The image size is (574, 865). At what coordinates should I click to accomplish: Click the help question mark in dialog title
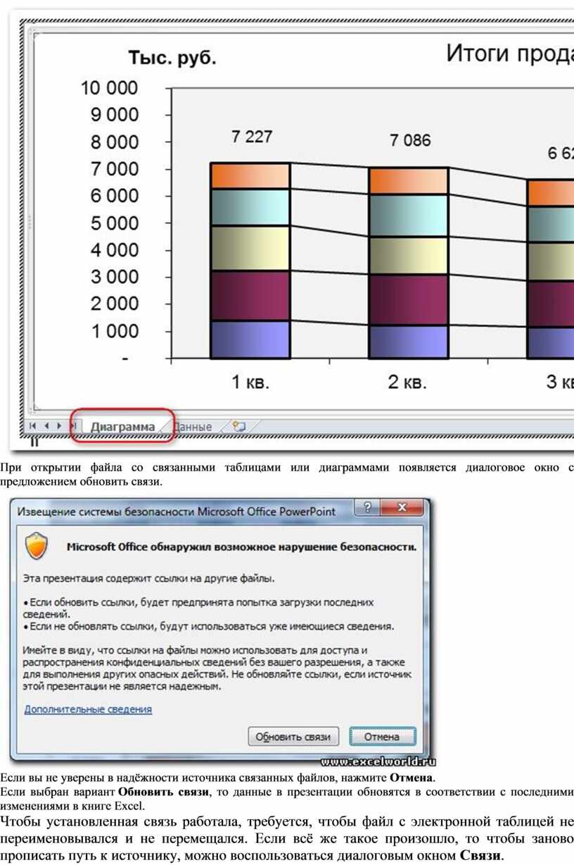(367, 507)
